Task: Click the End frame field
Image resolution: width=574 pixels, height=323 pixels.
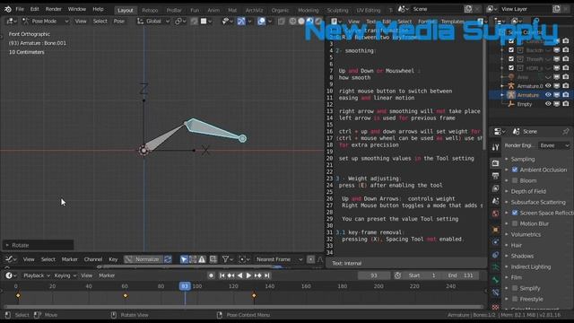Action: [461, 275]
